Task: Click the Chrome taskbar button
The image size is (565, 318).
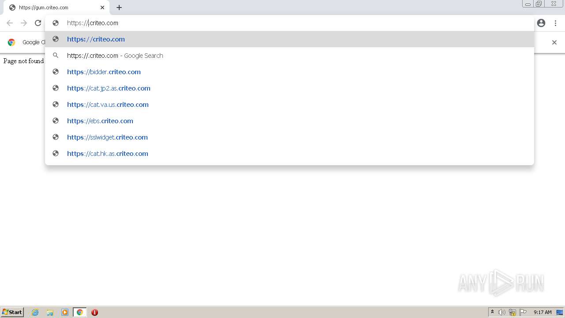Action: (79, 312)
